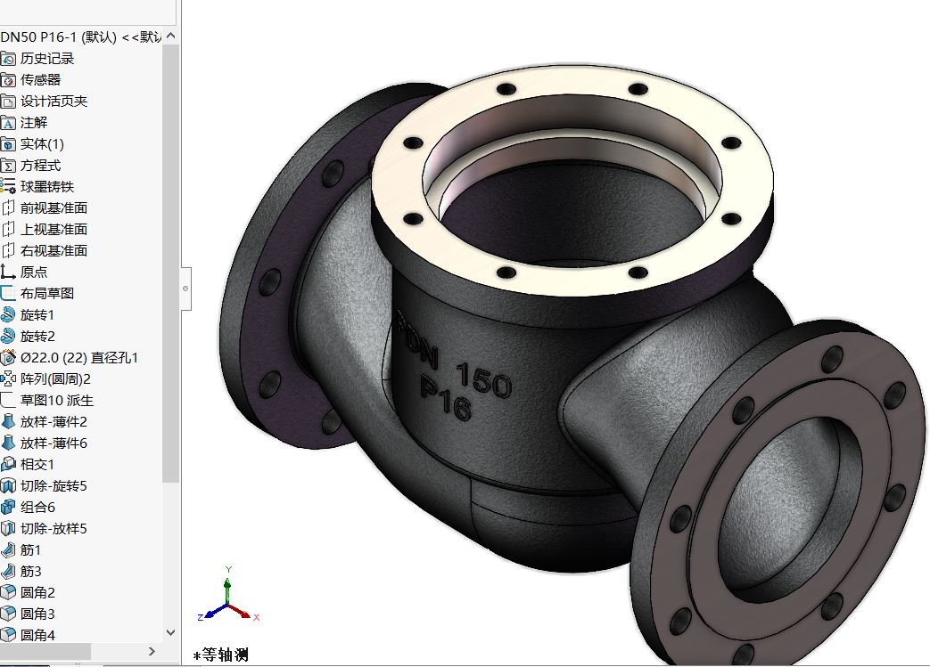
Task: Click the XYZ coordinate triad in the viewport
Action: (x=228, y=595)
